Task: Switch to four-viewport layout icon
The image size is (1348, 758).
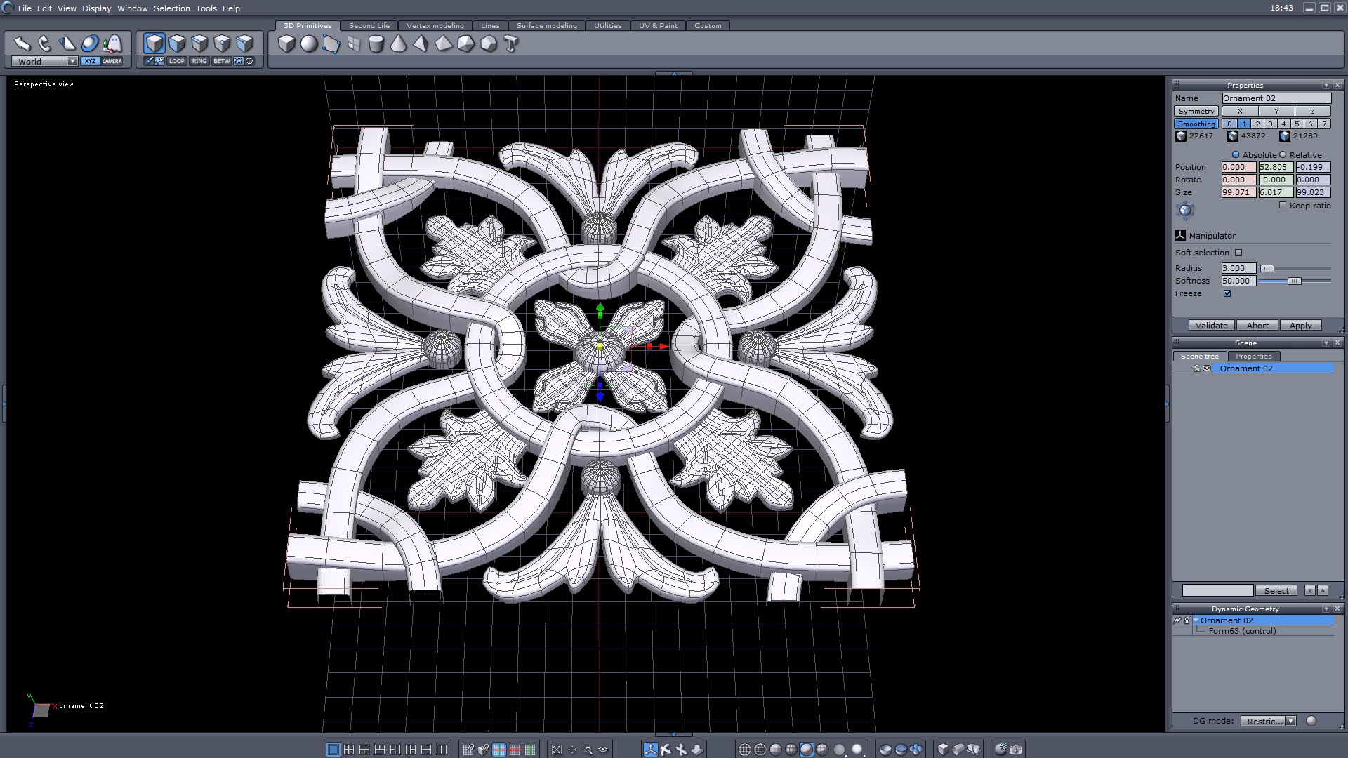Action: (349, 750)
